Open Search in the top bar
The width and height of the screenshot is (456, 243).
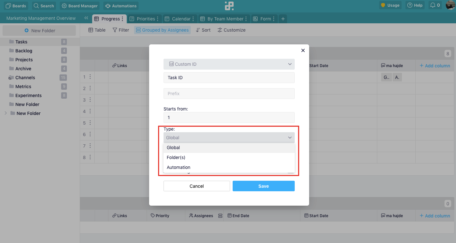(44, 6)
